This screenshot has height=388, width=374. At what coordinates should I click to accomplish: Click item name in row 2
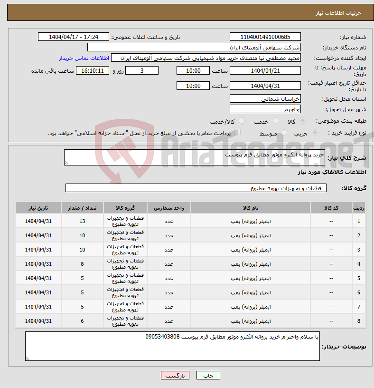click(251, 235)
